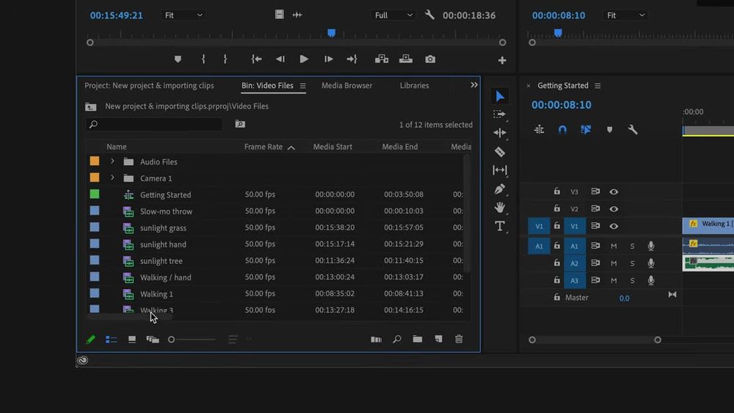Click the New Item icon
This screenshot has height=413, width=734.
tap(438, 339)
